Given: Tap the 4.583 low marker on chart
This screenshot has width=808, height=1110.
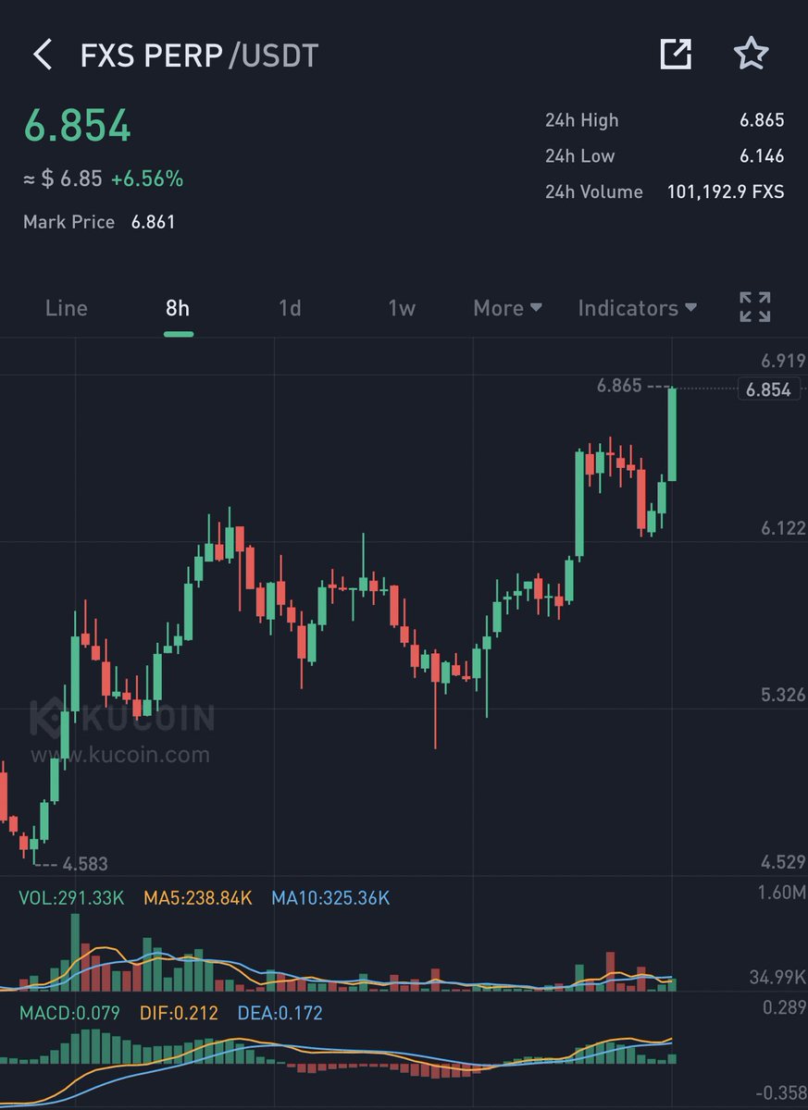Looking at the screenshot, I should point(85,865).
